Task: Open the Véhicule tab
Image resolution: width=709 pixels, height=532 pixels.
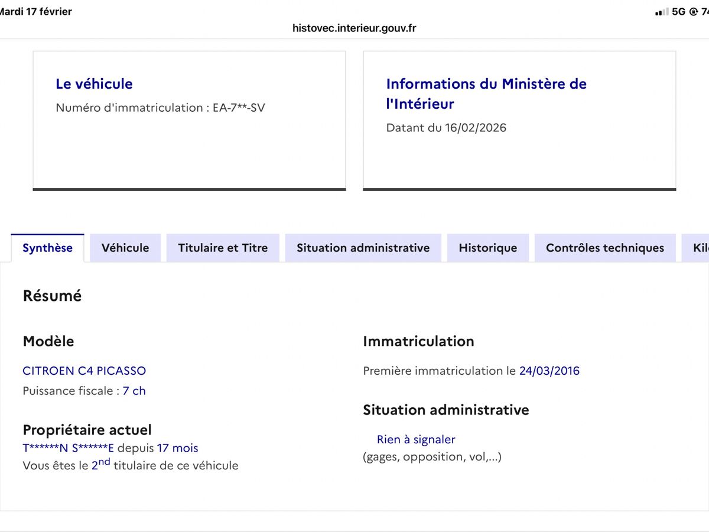Action: tap(125, 248)
